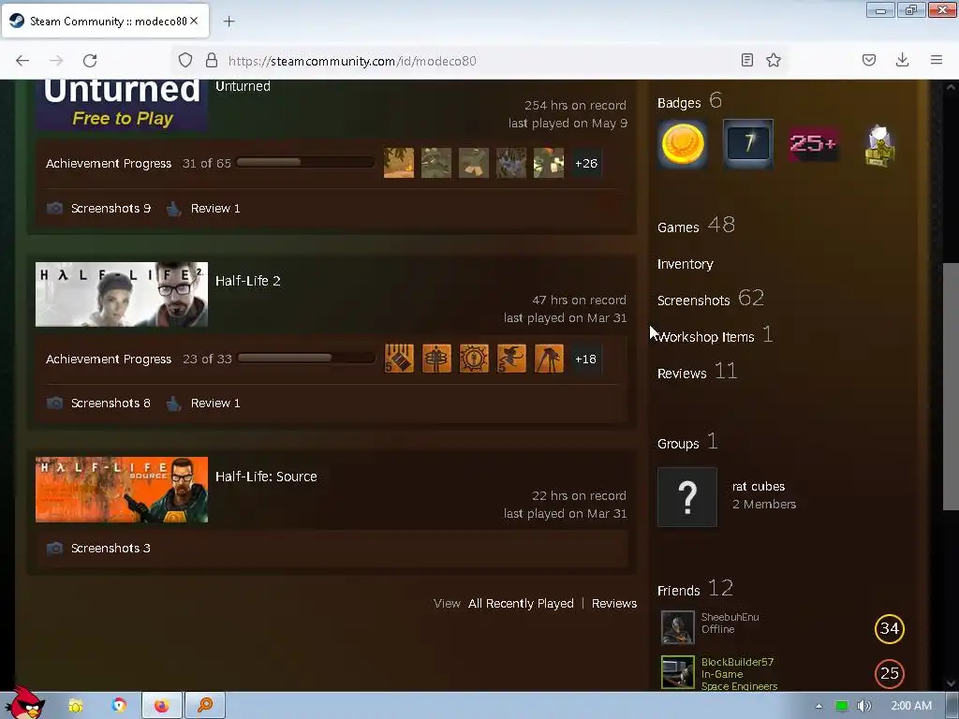Open a new browser tab
This screenshot has height=719, width=959.
(229, 22)
